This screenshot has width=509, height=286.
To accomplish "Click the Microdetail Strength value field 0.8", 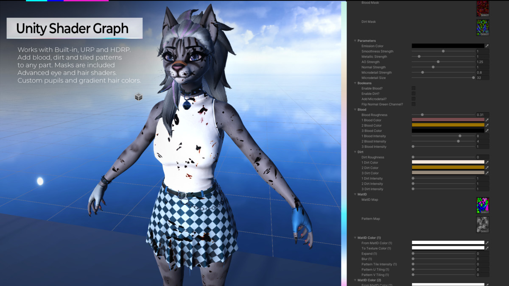I will tap(483, 72).
